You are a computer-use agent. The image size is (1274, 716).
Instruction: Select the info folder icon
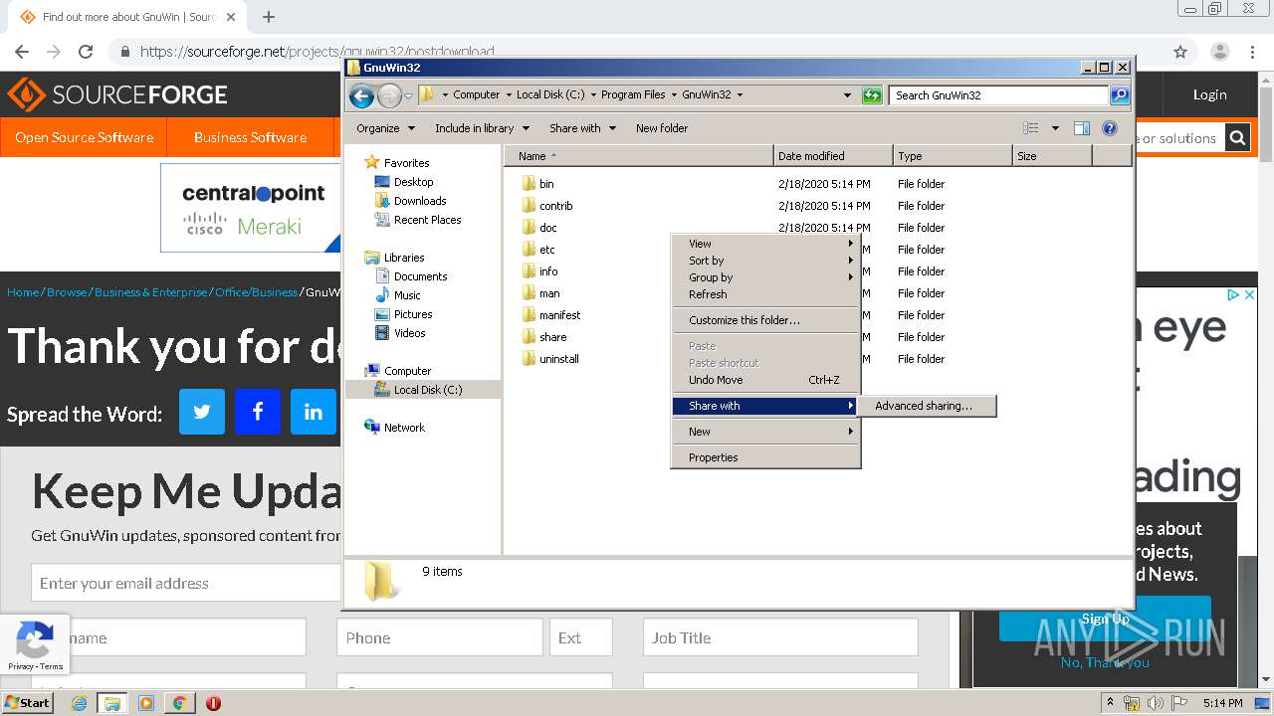click(x=529, y=271)
